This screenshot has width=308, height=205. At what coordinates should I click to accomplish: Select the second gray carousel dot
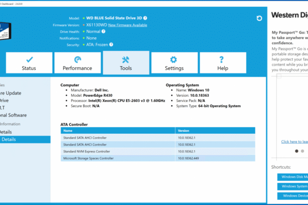303,151
